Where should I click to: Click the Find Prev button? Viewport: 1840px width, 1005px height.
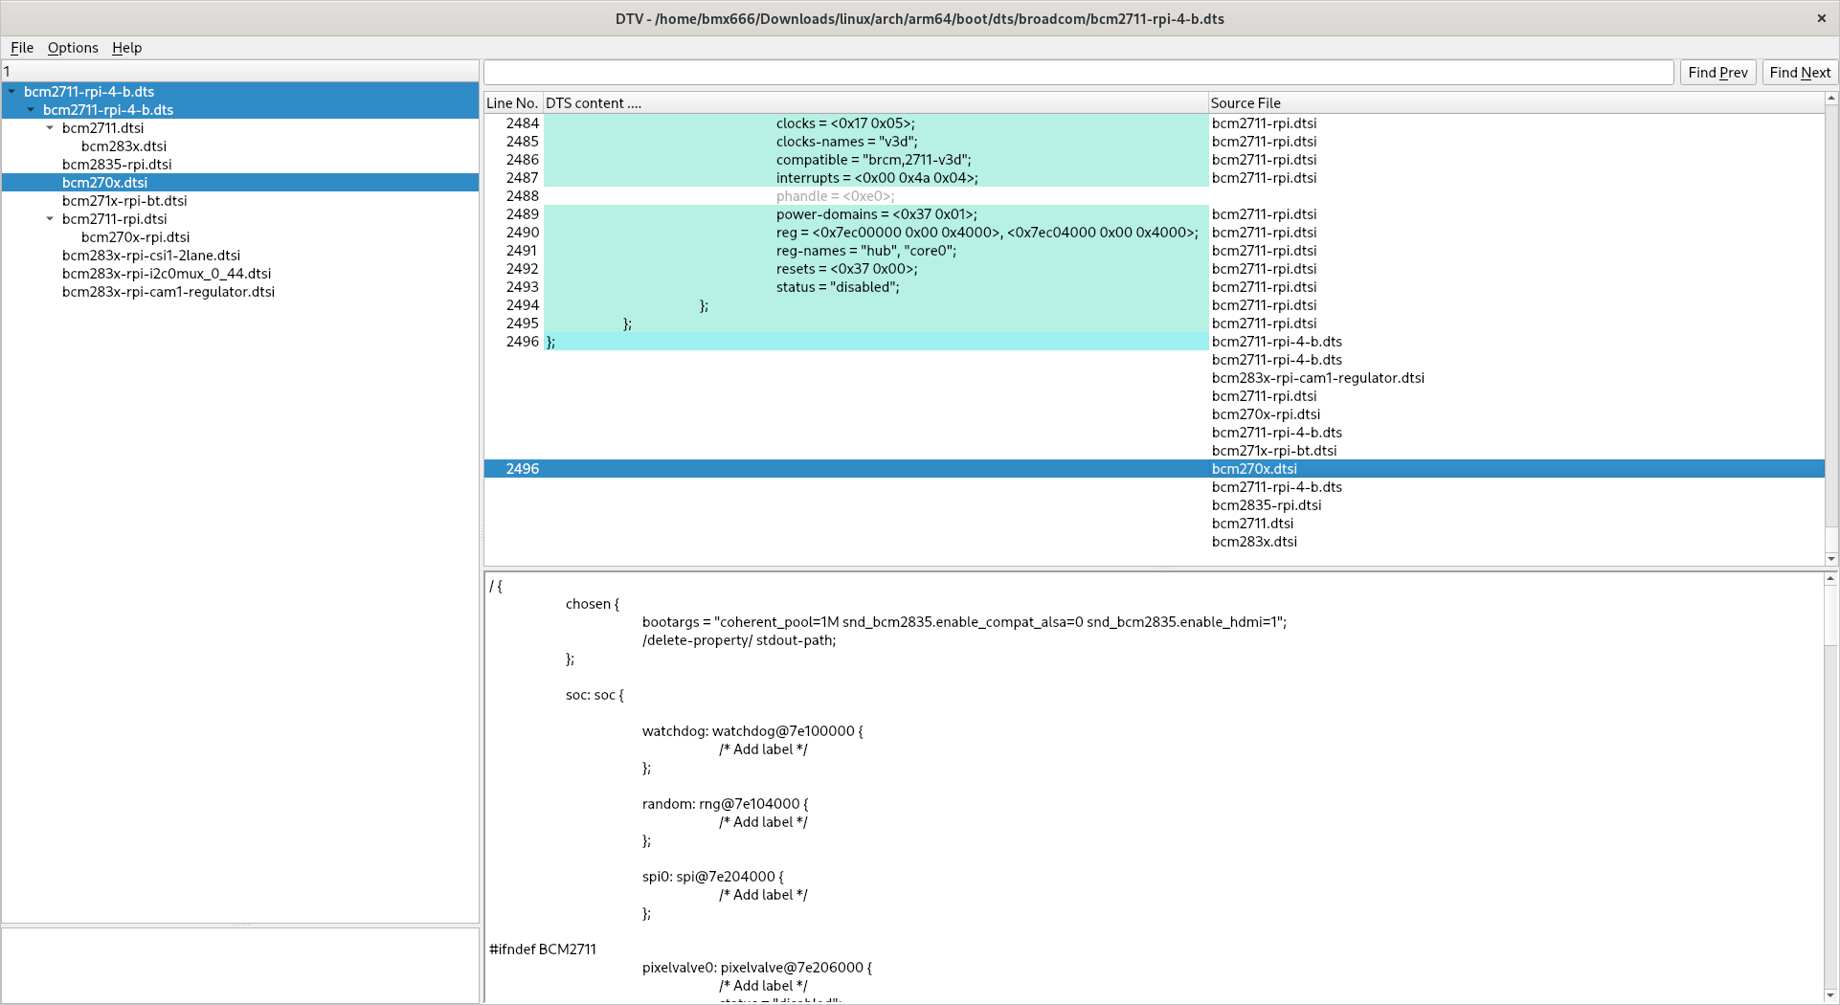point(1717,73)
